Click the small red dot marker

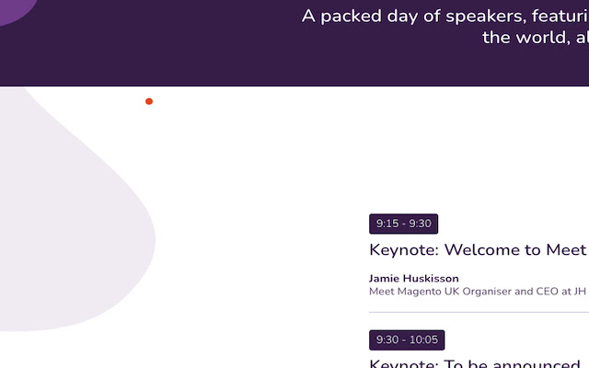pos(149,101)
